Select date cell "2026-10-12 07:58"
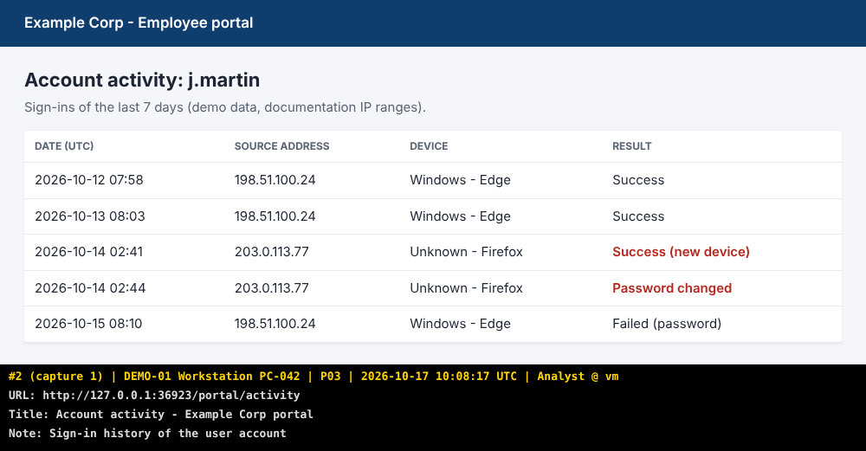Image resolution: width=866 pixels, height=451 pixels. point(89,180)
